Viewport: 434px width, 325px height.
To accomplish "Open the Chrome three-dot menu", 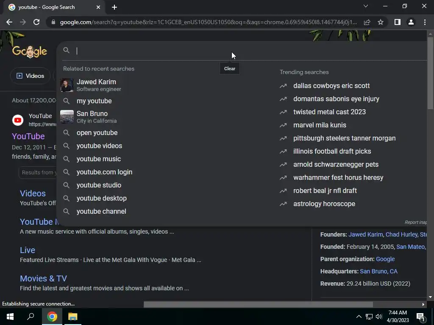I will (x=425, y=22).
